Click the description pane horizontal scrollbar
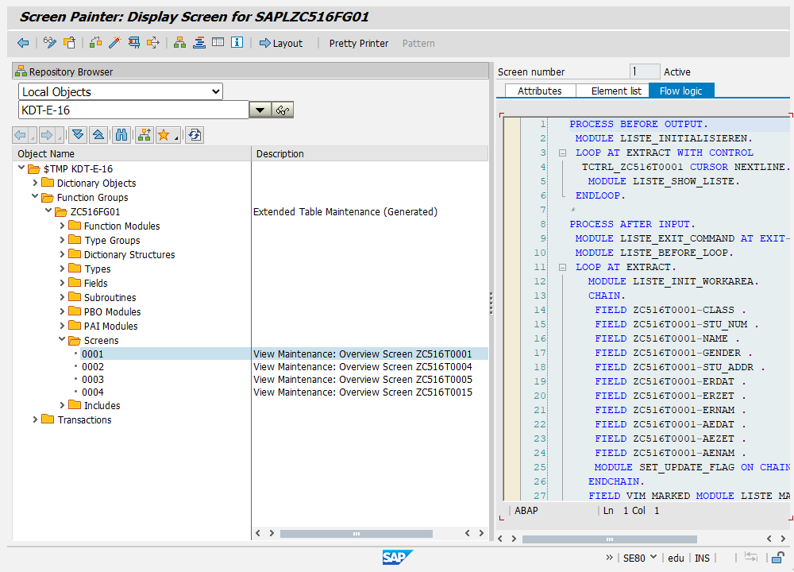This screenshot has height=572, width=794. [x=356, y=534]
